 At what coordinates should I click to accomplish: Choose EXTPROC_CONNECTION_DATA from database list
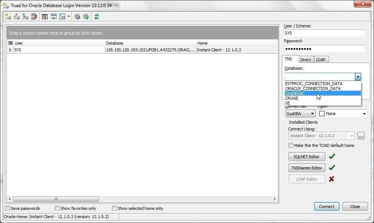[x=323, y=84]
